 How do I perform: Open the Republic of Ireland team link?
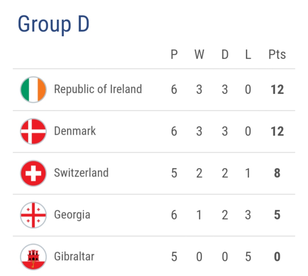(98, 89)
